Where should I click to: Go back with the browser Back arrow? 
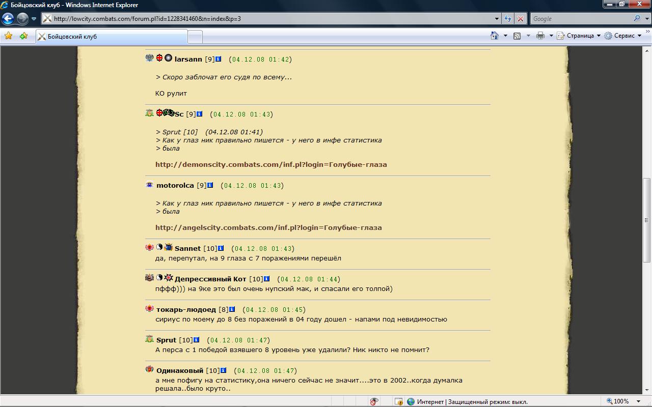pos(8,19)
